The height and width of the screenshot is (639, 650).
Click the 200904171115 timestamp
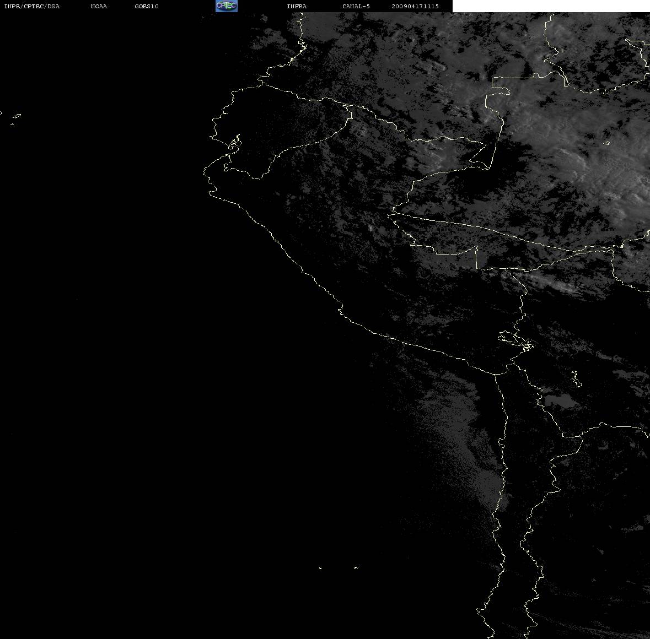coord(415,6)
